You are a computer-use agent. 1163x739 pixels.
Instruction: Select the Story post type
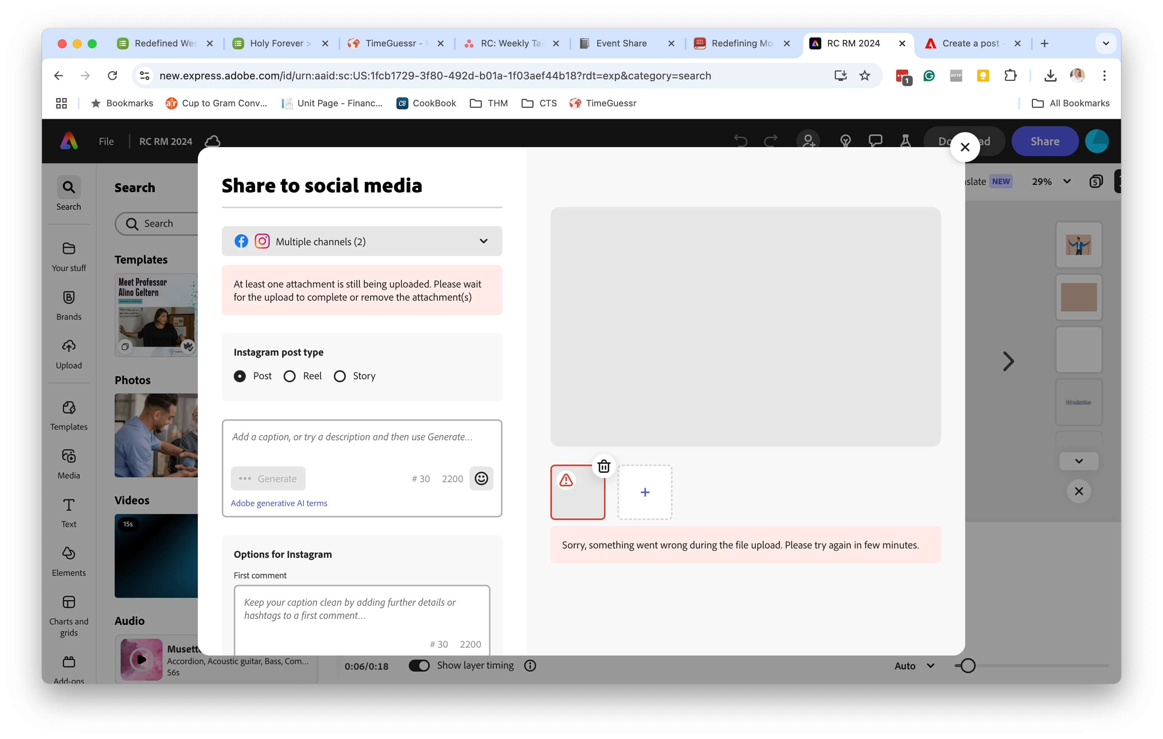click(x=339, y=376)
